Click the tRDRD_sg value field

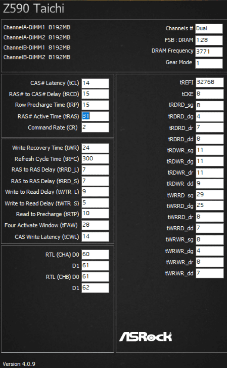[210, 105]
